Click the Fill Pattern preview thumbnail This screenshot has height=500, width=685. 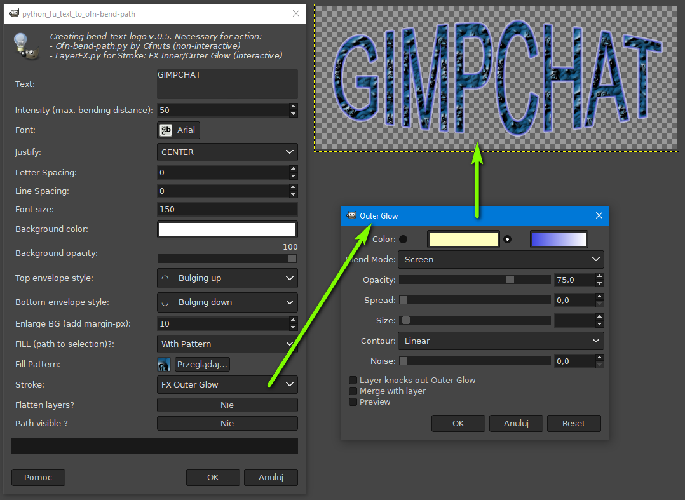(x=164, y=364)
